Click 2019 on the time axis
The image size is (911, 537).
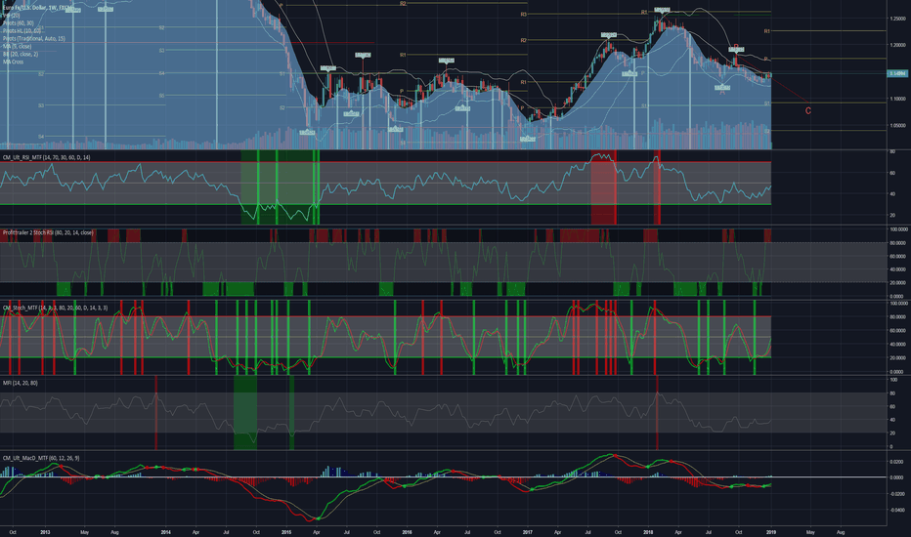(771, 532)
